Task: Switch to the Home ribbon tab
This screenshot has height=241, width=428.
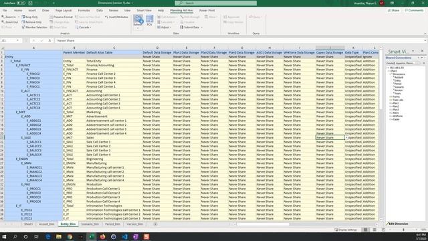Action: (18, 11)
